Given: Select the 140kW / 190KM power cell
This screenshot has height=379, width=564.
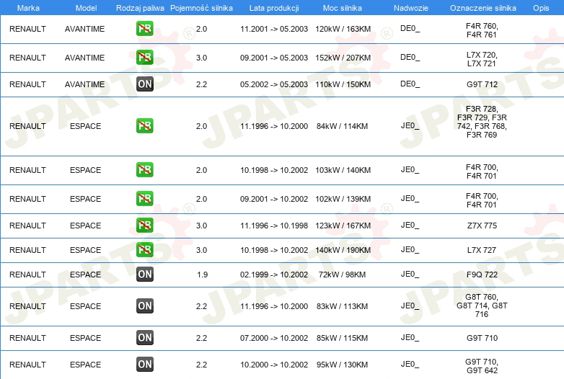Looking at the screenshot, I should (x=343, y=250).
